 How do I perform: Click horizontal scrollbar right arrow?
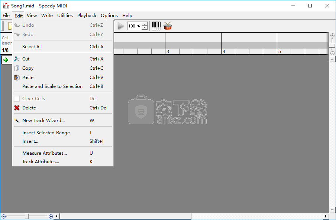coord(326,216)
